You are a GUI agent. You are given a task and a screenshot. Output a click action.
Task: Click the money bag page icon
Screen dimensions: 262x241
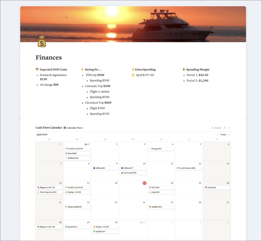click(42, 42)
